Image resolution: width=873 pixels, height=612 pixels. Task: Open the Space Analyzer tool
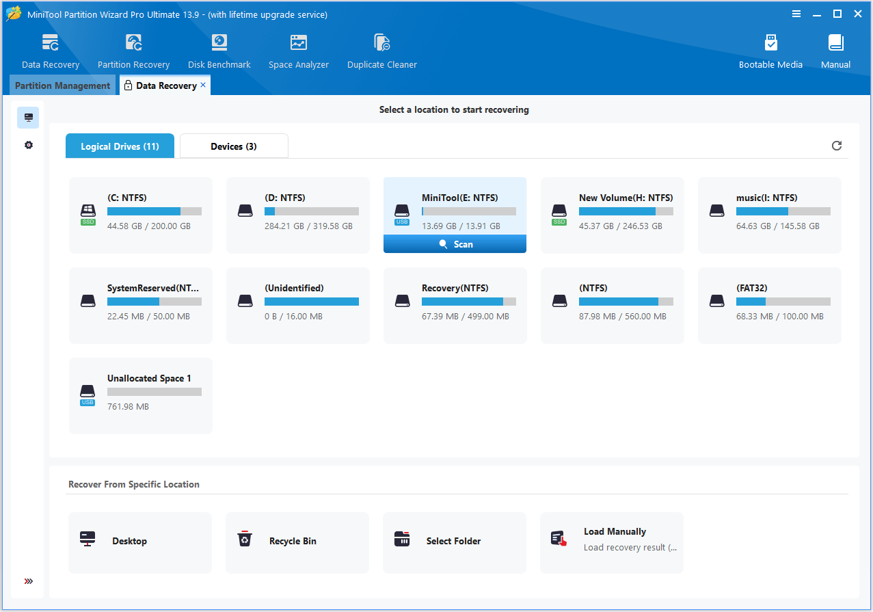[299, 51]
